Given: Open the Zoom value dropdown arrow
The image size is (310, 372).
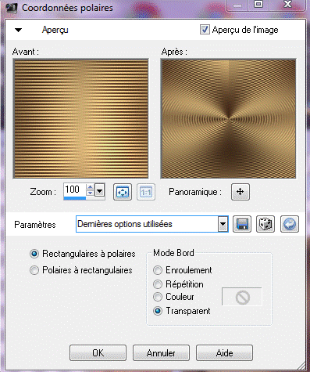Looking at the screenshot, I should 99,191.
